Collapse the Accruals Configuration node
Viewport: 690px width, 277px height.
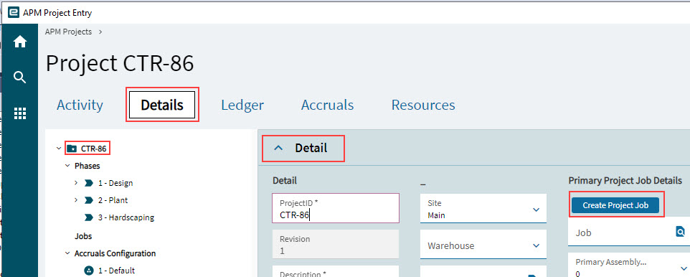(x=67, y=253)
